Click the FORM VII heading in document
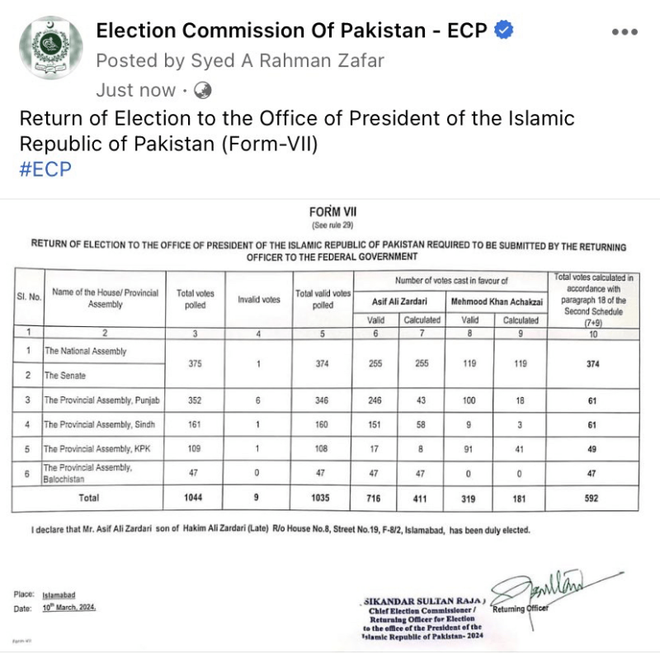This screenshot has width=660, height=654. [332, 211]
